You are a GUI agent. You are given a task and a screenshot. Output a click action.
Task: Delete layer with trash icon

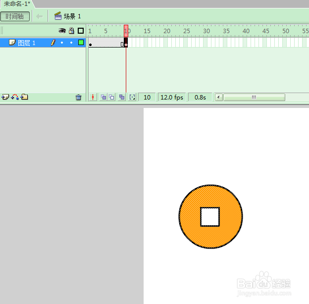(78, 98)
